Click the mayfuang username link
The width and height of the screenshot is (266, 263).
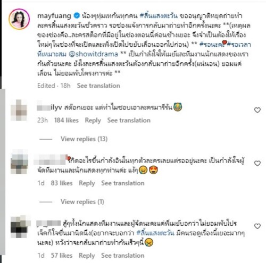tap(54, 16)
